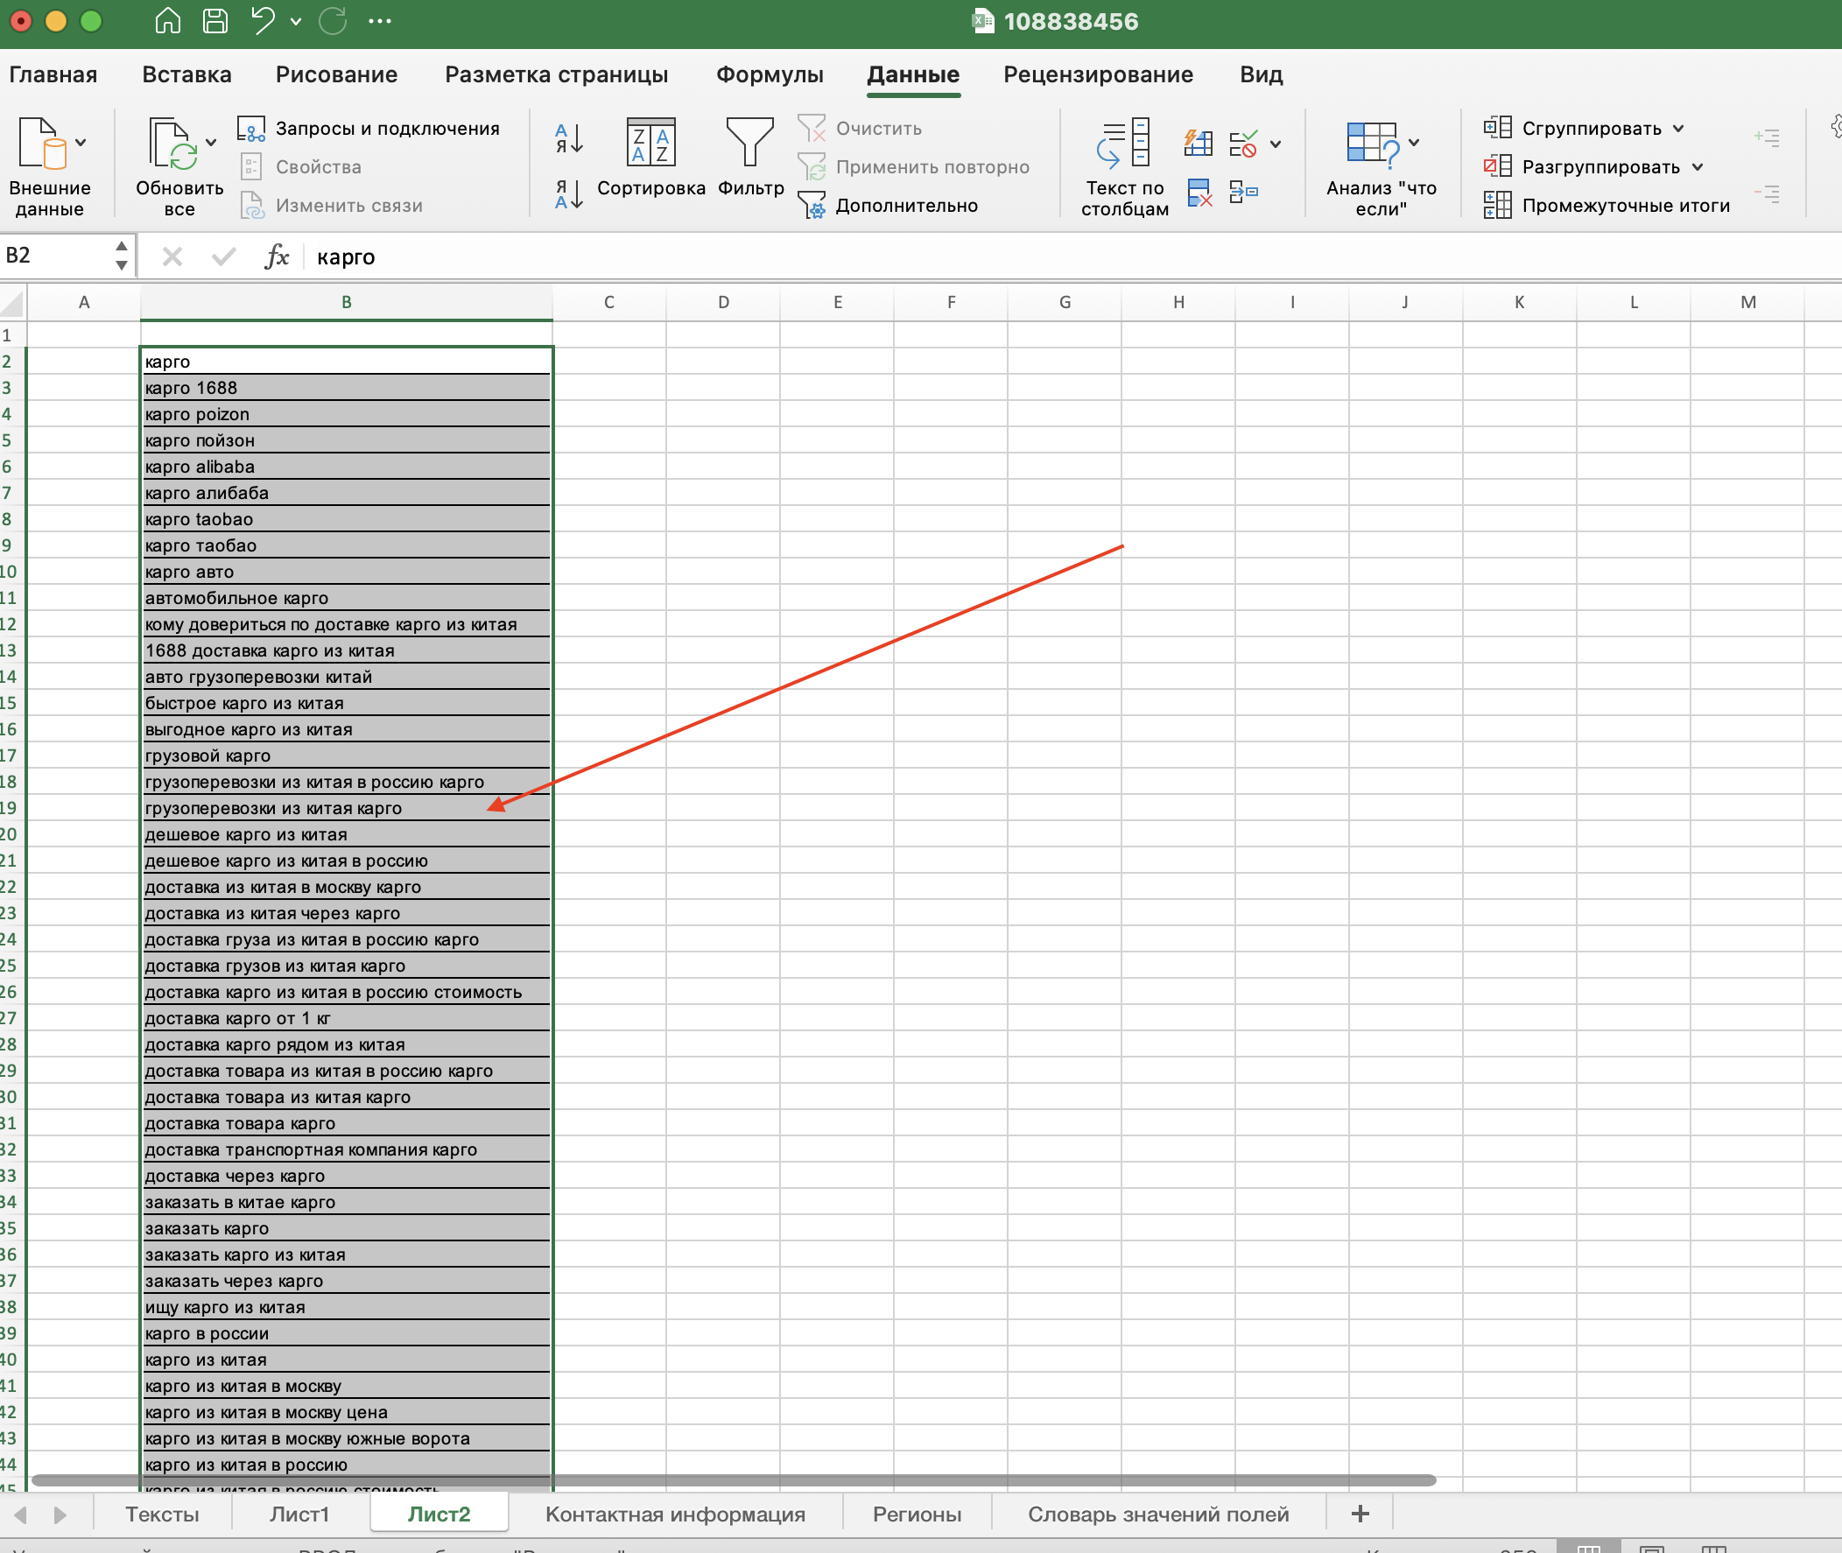Select column H header
Screen dimensions: 1842x1553
pyautogui.click(x=1178, y=302)
